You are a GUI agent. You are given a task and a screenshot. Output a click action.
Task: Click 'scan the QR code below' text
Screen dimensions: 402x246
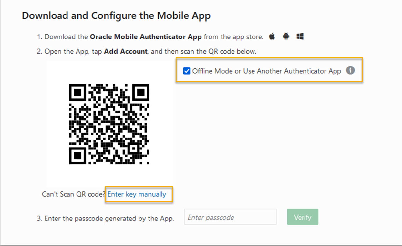[220, 52]
